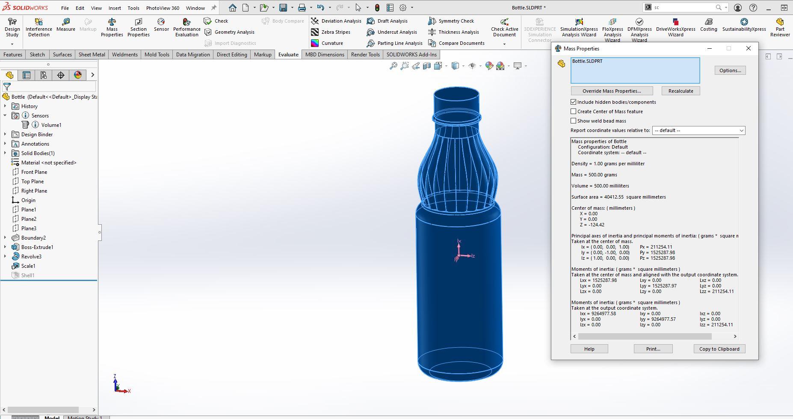Viewport: 793px width, 419px height.
Task: Enable Create Center of Mass feature
Action: (x=573, y=111)
